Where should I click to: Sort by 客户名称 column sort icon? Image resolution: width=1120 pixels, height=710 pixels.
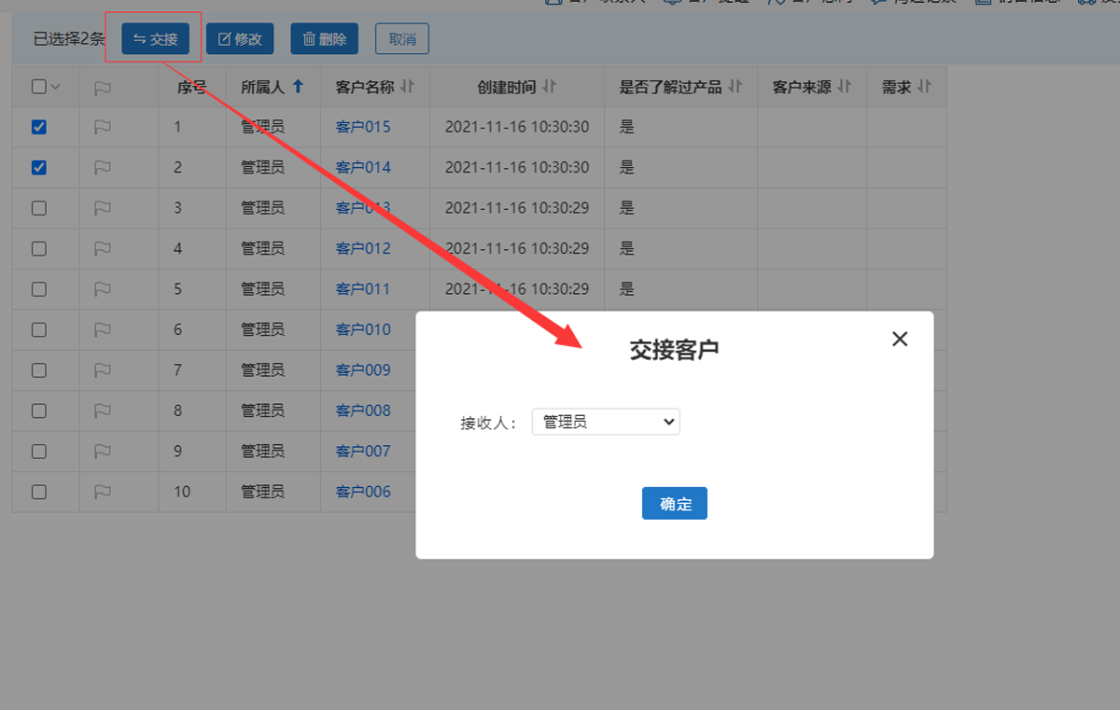point(407,87)
